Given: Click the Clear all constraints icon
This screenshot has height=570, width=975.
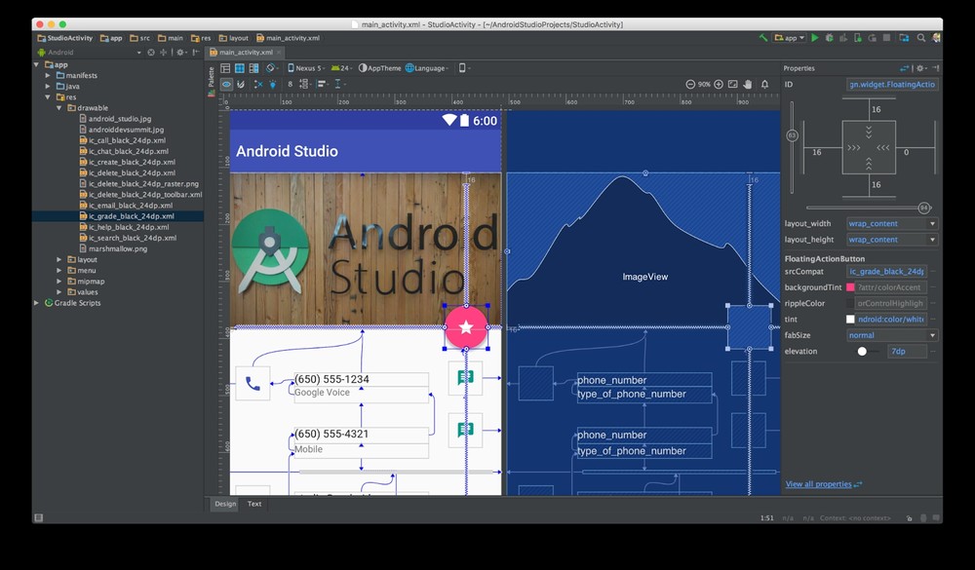Looking at the screenshot, I should pyautogui.click(x=257, y=85).
